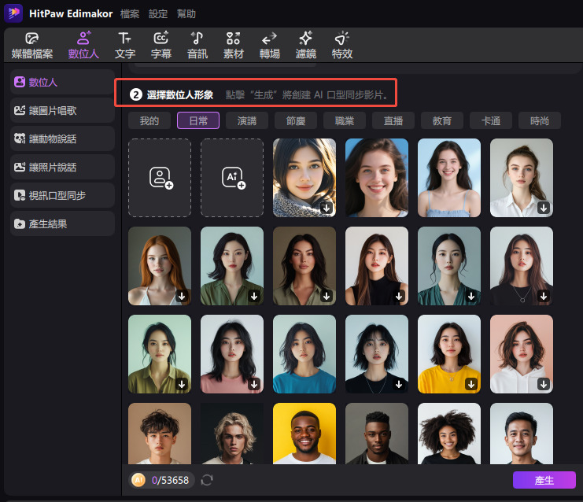Choose the man on yellow background avatar

click(304, 434)
